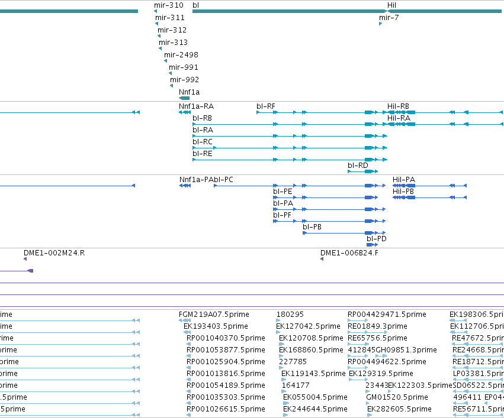Select EST RP001025904.5prime
The width and height of the screenshot is (504, 418).
pyautogui.click(x=226, y=362)
